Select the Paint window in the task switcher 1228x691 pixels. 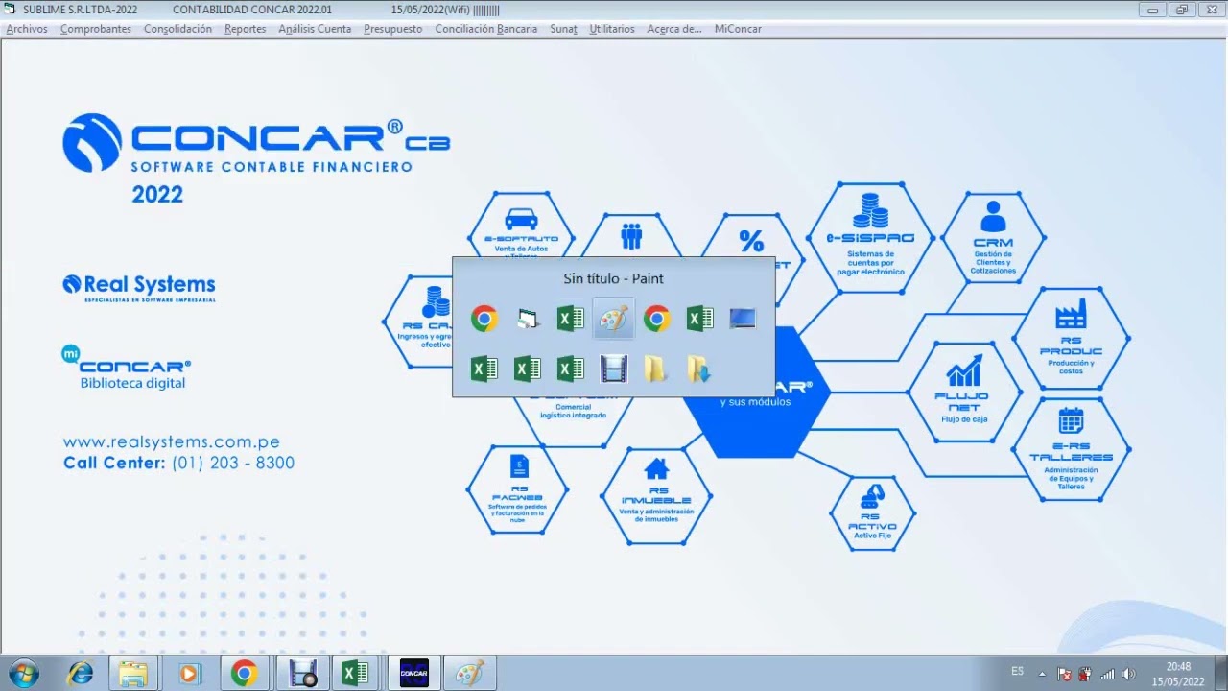point(613,319)
